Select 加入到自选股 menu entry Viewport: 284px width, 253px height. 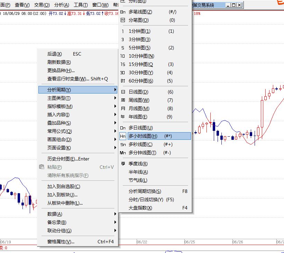pyautogui.click(x=64, y=187)
